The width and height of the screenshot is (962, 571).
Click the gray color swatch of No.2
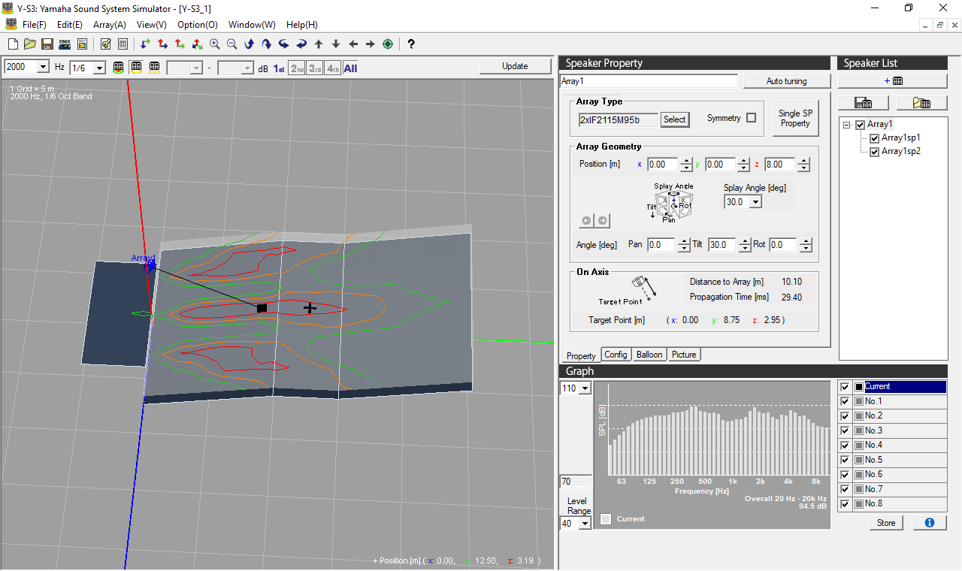tap(858, 416)
